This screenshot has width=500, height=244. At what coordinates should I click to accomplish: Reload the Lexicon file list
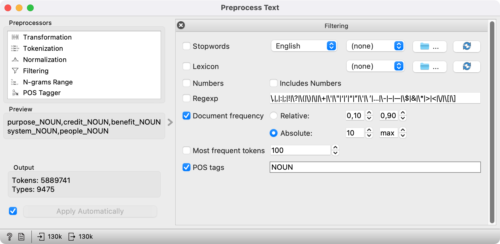(x=467, y=66)
